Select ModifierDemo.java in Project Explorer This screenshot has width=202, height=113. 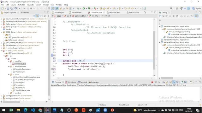pyautogui.click(x=23, y=69)
